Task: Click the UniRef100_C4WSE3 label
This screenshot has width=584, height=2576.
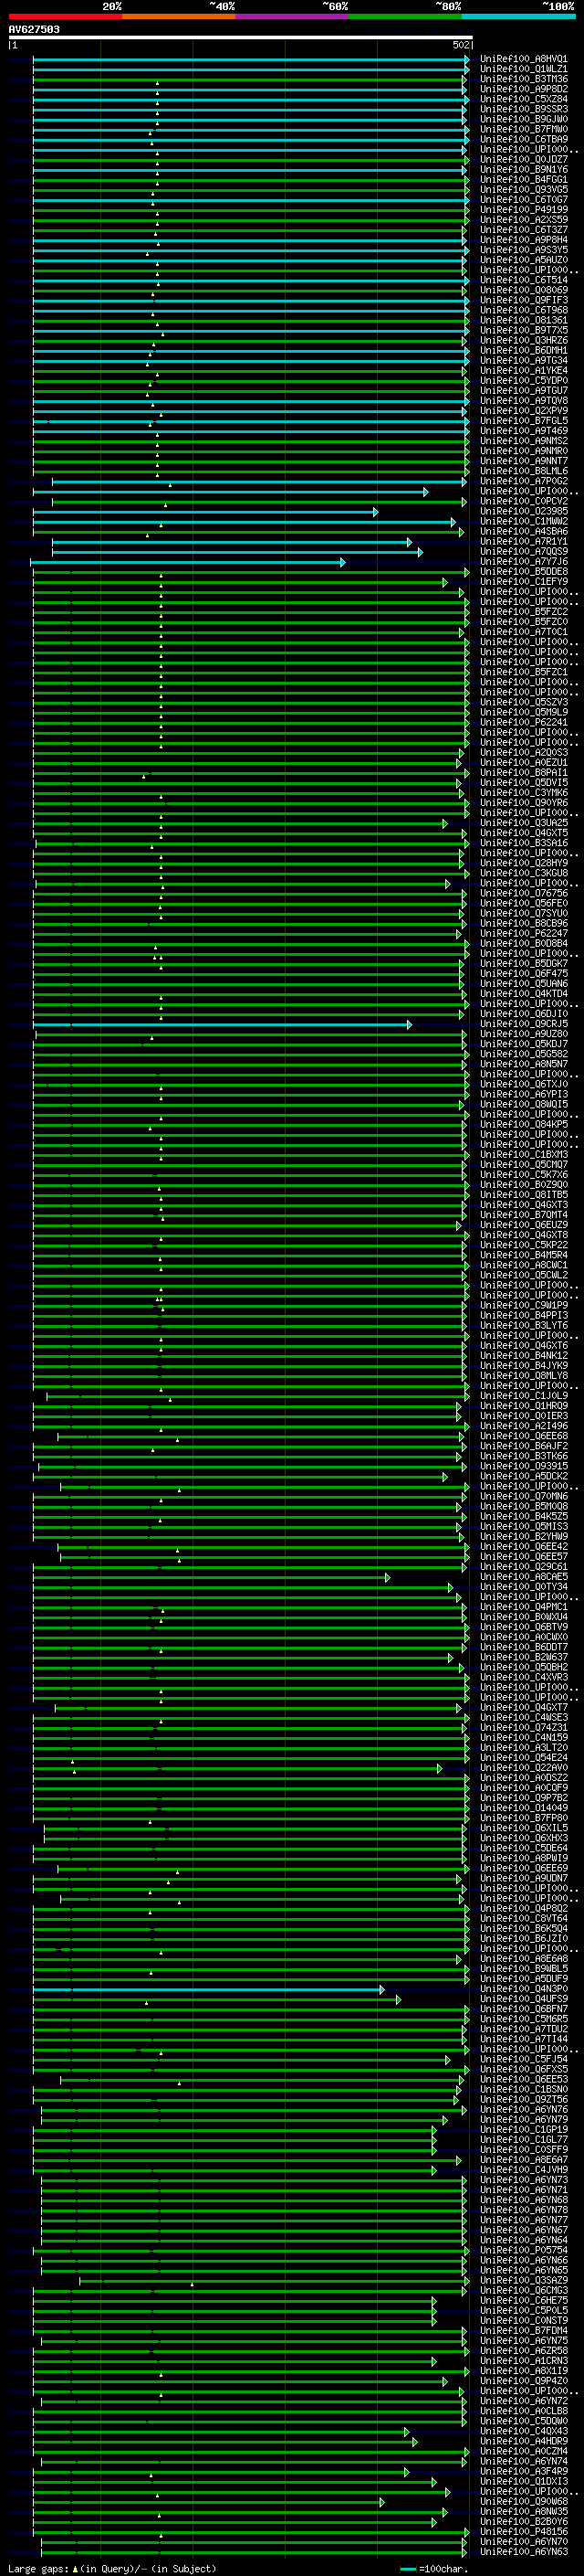Action: pos(524,1717)
